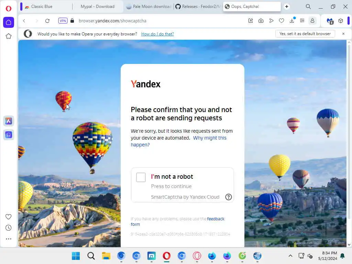Click How do I do that? link
The width and height of the screenshot is (352, 264).
click(x=157, y=34)
